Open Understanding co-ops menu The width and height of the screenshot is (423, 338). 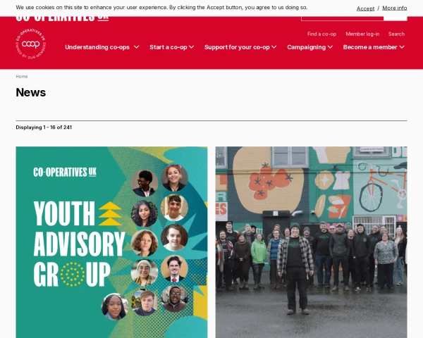pos(97,47)
